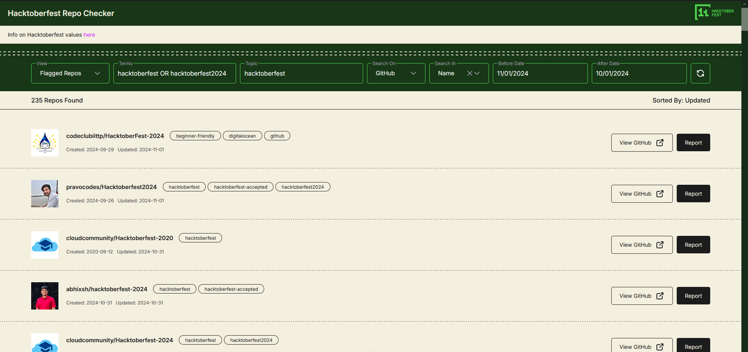The width and height of the screenshot is (748, 352).
Task: Click pravocodes/Hacktoberfest2024 repo name
Action: (x=111, y=187)
